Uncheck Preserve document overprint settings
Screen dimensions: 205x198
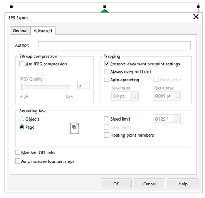(x=107, y=64)
